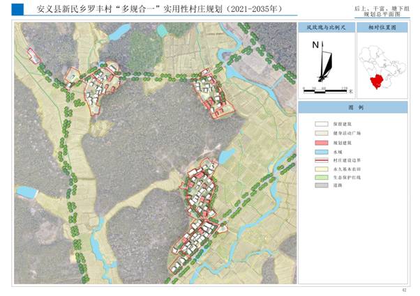Click the 规划建筑 red legend swatch
Image resolution: width=420 pixels, height=296 pixels.
coord(322,143)
